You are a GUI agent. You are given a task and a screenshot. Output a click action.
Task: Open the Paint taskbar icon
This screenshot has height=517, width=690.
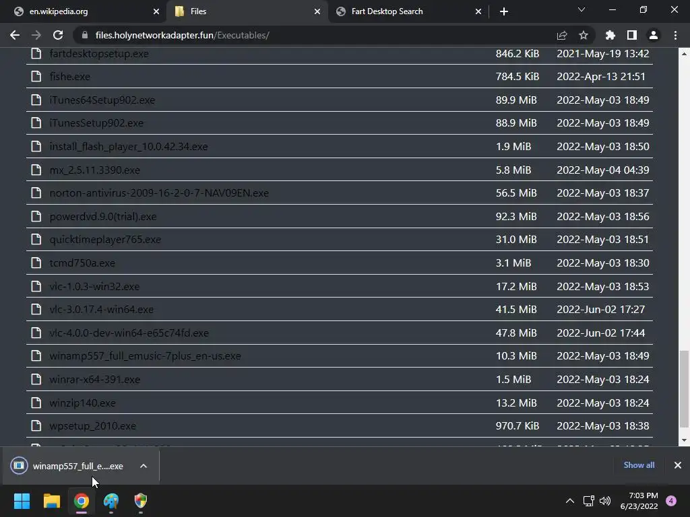(111, 501)
